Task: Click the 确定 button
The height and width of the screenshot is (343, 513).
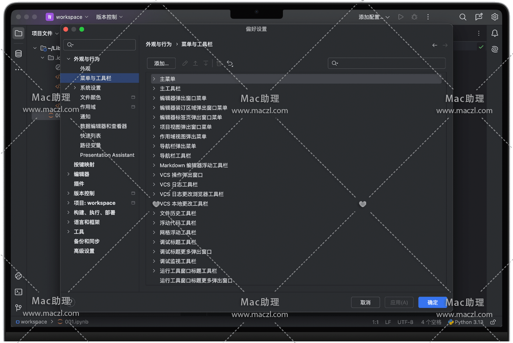Action: tap(432, 302)
